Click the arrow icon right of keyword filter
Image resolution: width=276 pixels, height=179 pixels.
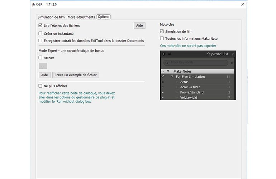[x=232, y=63]
